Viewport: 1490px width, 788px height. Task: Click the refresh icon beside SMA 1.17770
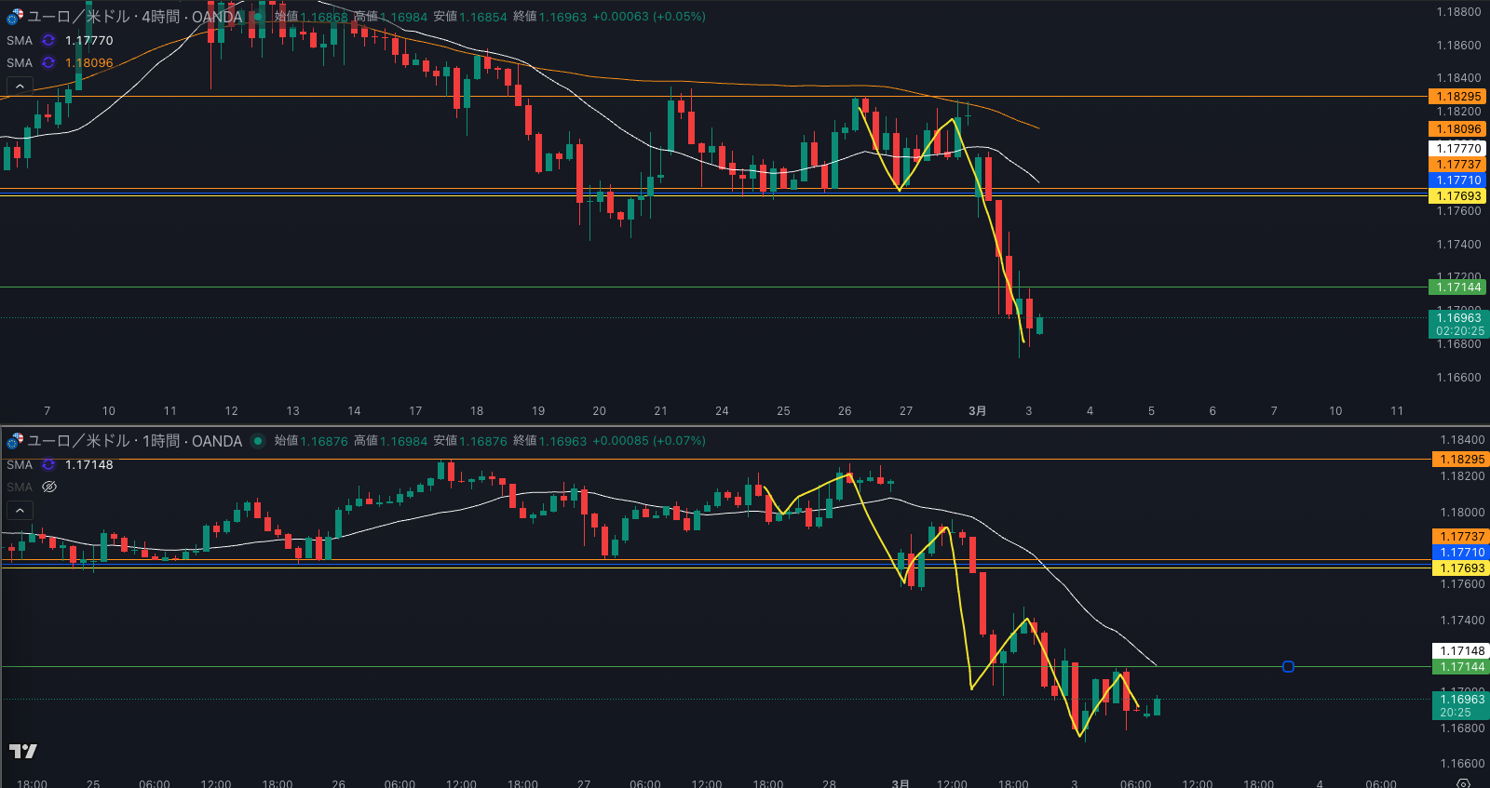pos(48,40)
